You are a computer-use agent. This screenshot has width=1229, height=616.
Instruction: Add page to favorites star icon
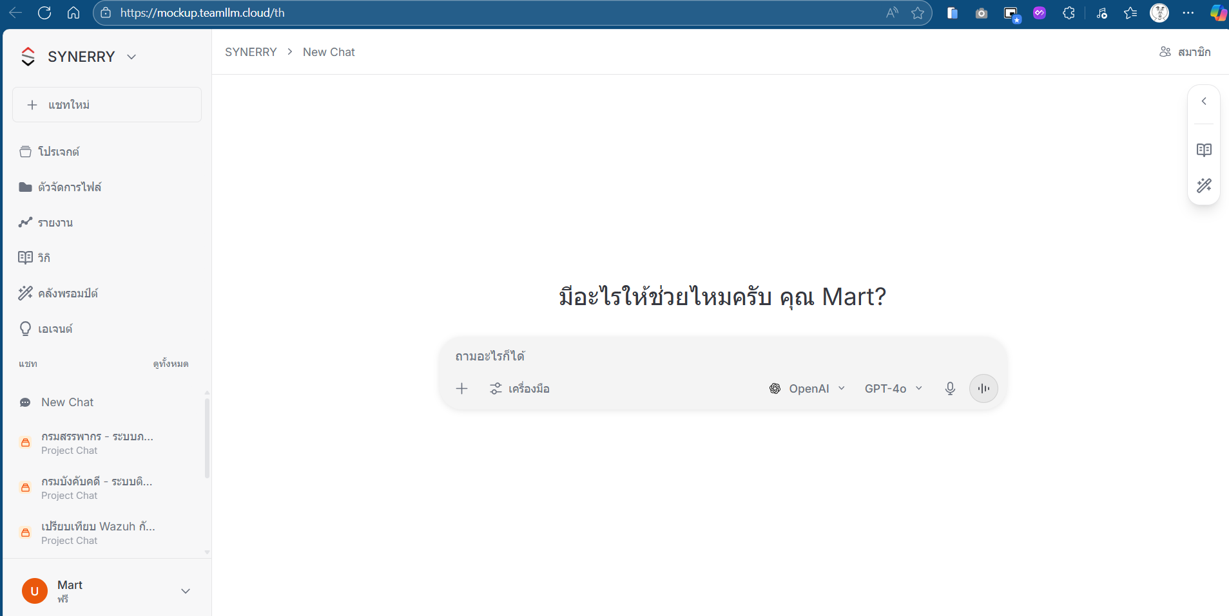pyautogui.click(x=918, y=13)
